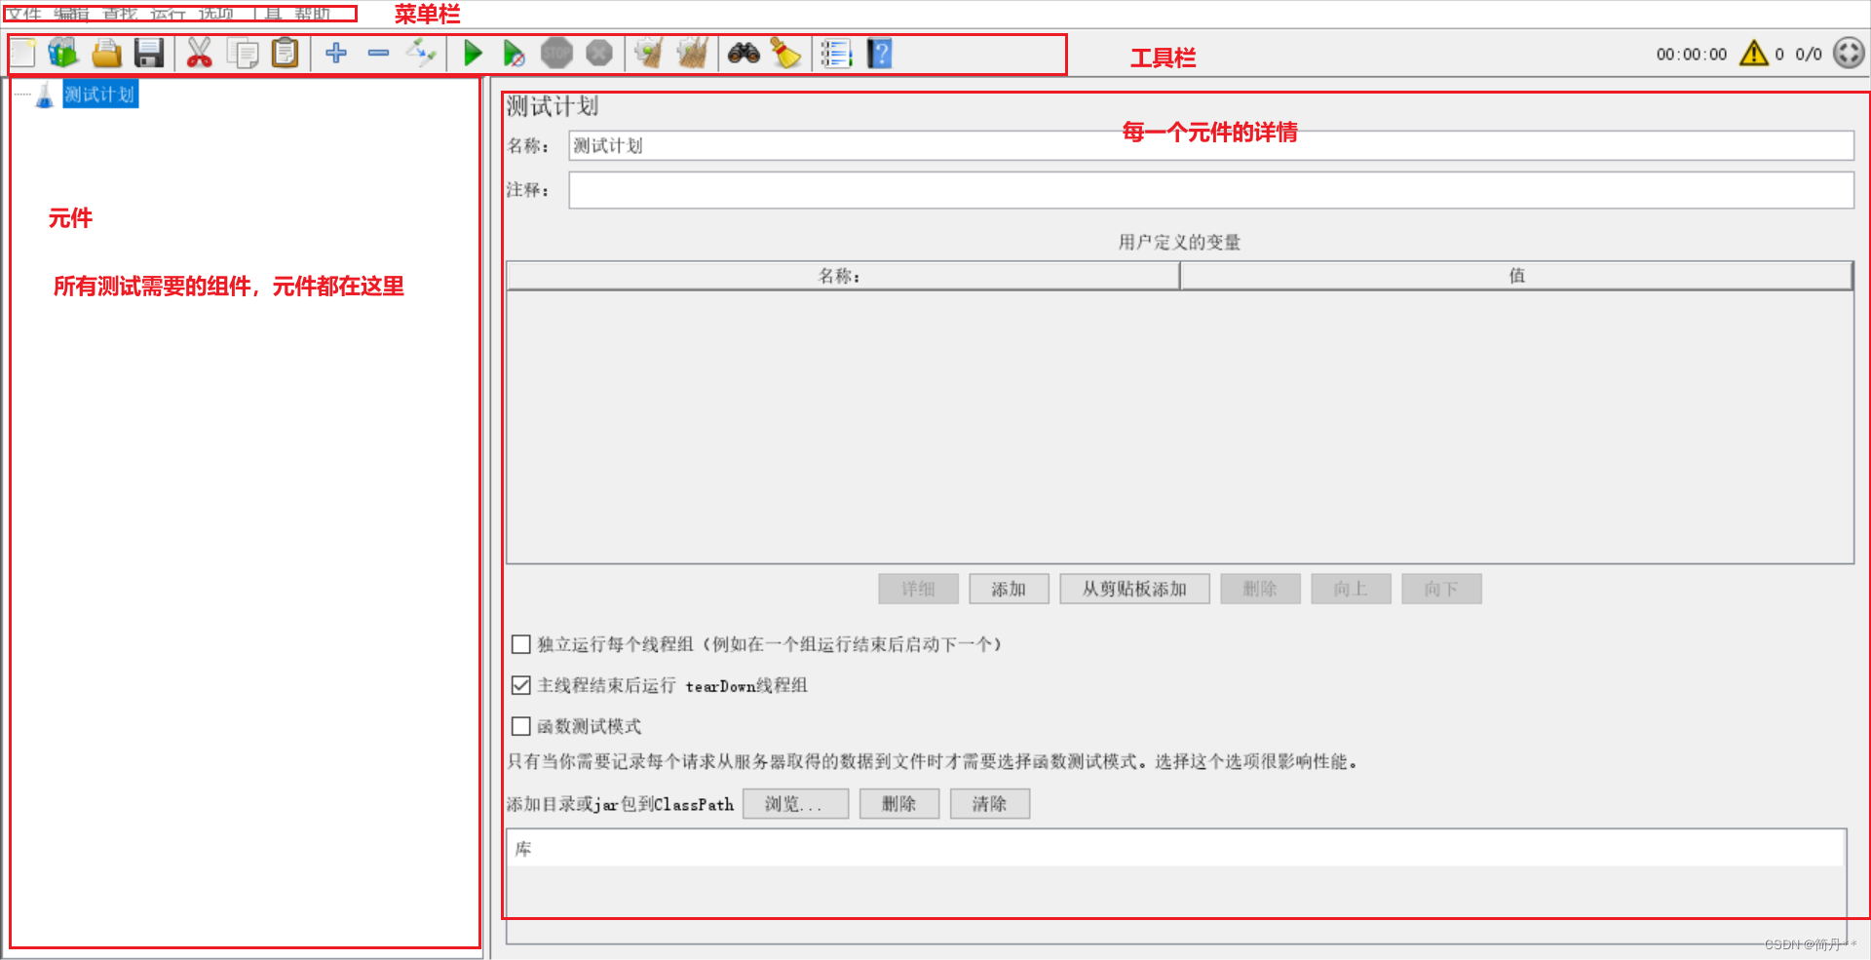Click the 值 column header
Viewport: 1871px width, 960px height.
(x=1516, y=276)
